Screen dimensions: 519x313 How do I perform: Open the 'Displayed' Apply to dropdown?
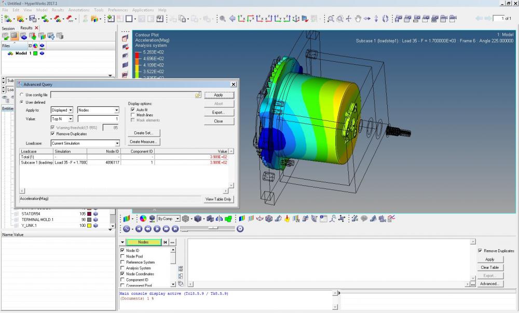62,110
